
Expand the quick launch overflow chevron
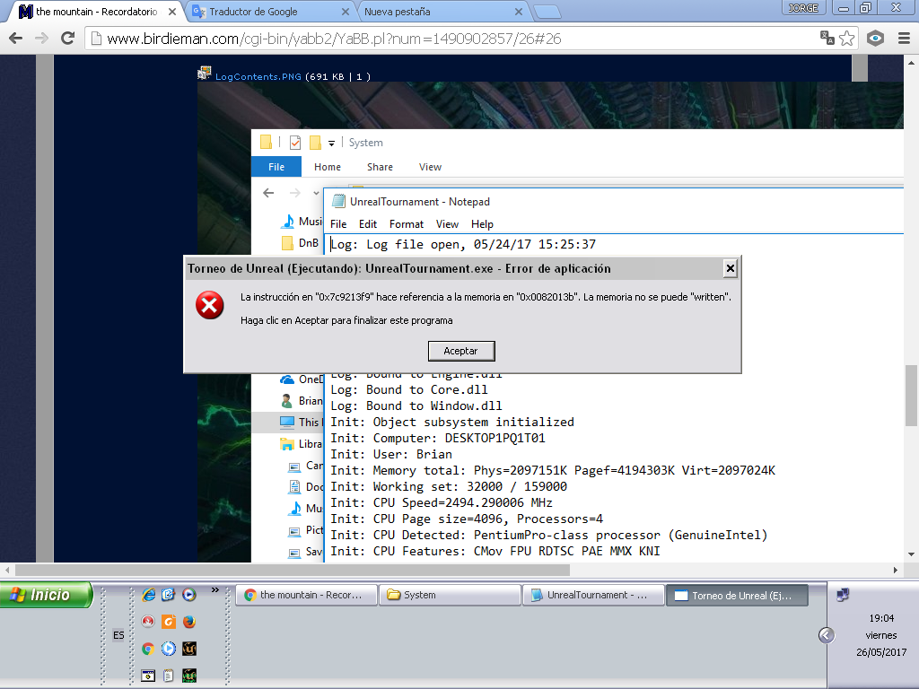point(215,590)
